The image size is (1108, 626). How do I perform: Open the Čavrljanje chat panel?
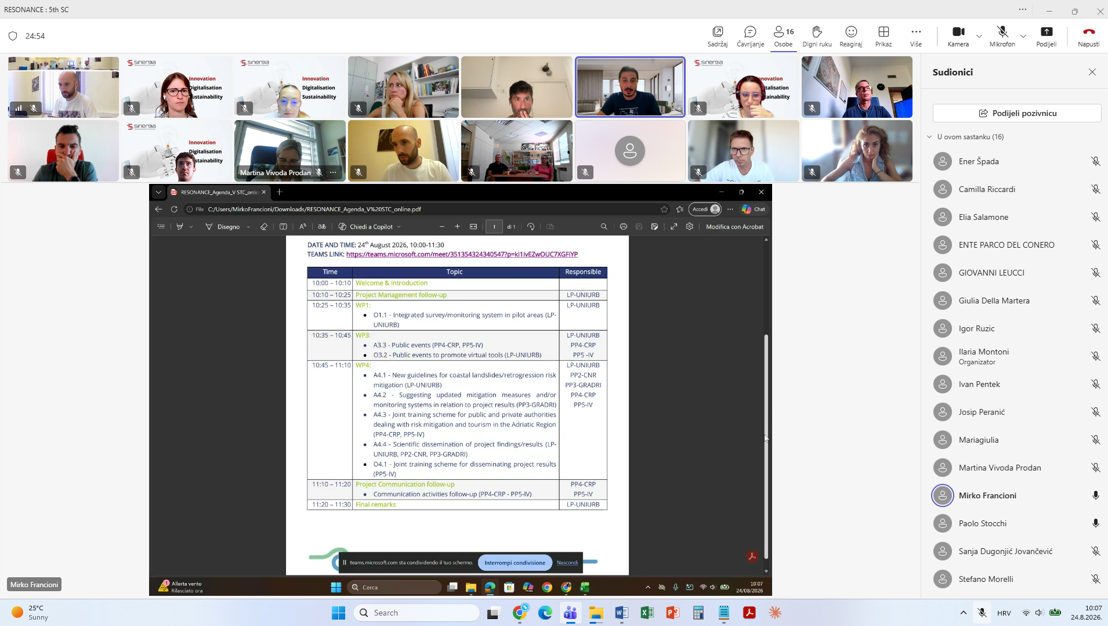pyautogui.click(x=750, y=36)
